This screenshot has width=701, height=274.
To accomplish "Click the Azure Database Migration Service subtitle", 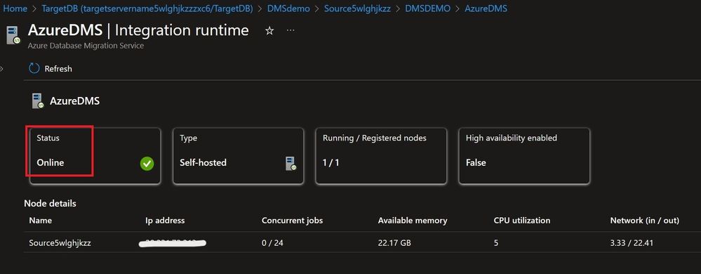I will click(x=86, y=46).
